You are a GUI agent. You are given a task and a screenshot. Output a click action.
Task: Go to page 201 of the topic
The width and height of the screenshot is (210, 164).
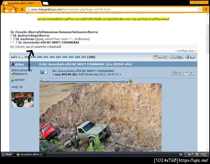click(45, 57)
